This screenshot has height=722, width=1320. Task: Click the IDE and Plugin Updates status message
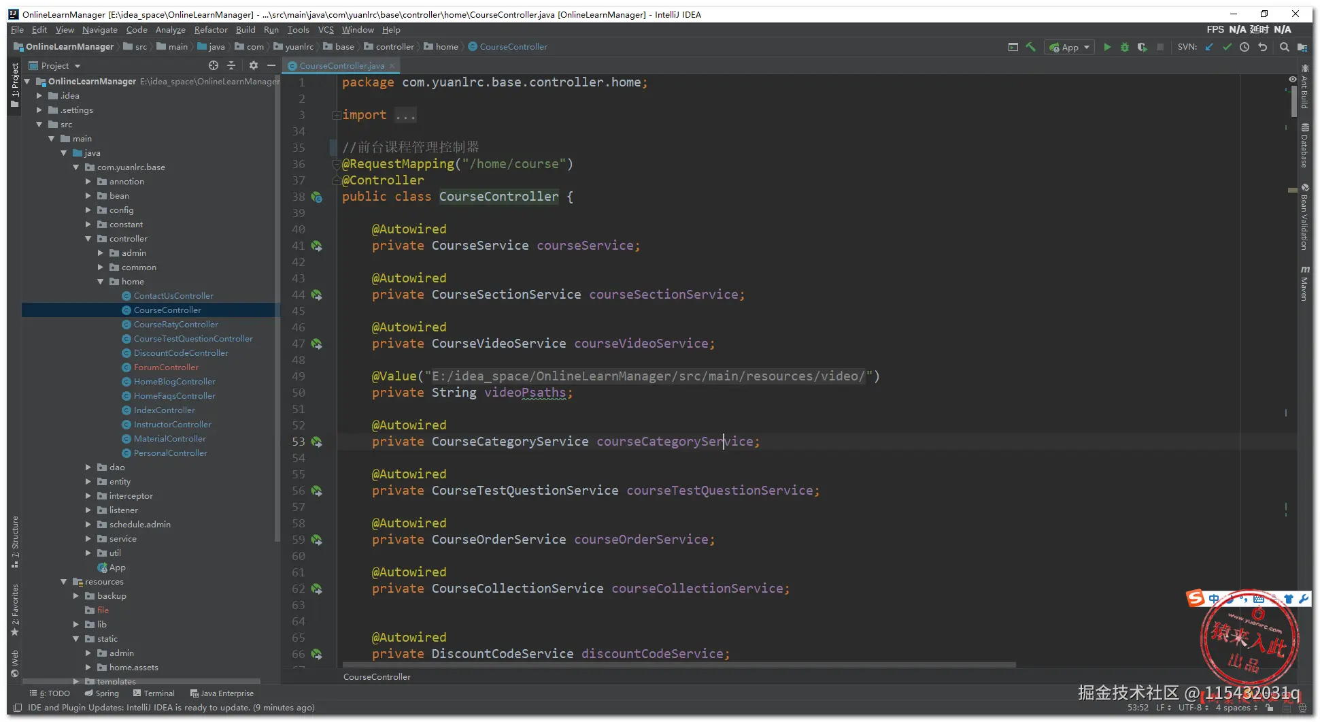coord(171,708)
